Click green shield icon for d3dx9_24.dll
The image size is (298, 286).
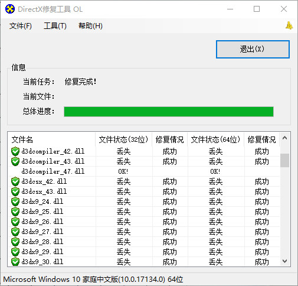pyautogui.click(x=15, y=201)
